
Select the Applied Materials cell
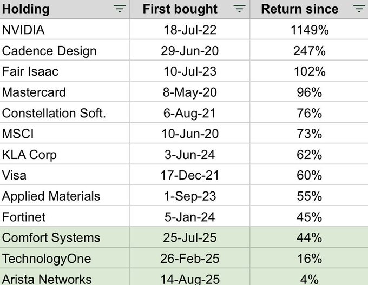51,196
